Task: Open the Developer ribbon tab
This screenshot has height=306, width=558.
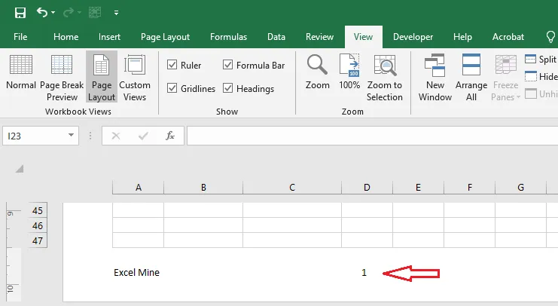Action: pos(413,37)
